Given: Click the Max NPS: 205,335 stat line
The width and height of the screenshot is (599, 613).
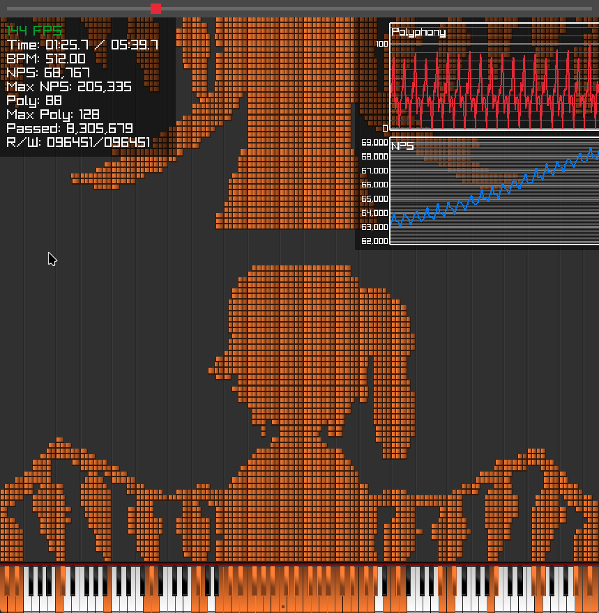Looking at the screenshot, I should click(69, 87).
